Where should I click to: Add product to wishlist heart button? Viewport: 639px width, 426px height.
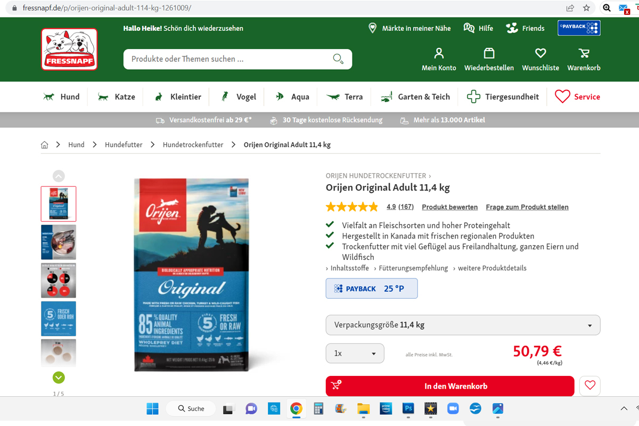(590, 386)
